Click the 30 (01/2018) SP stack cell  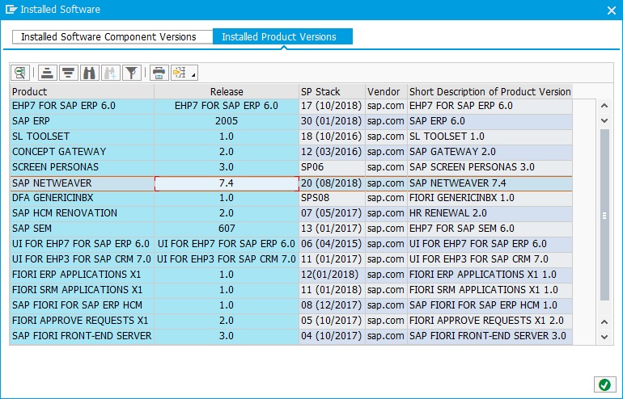pos(332,121)
